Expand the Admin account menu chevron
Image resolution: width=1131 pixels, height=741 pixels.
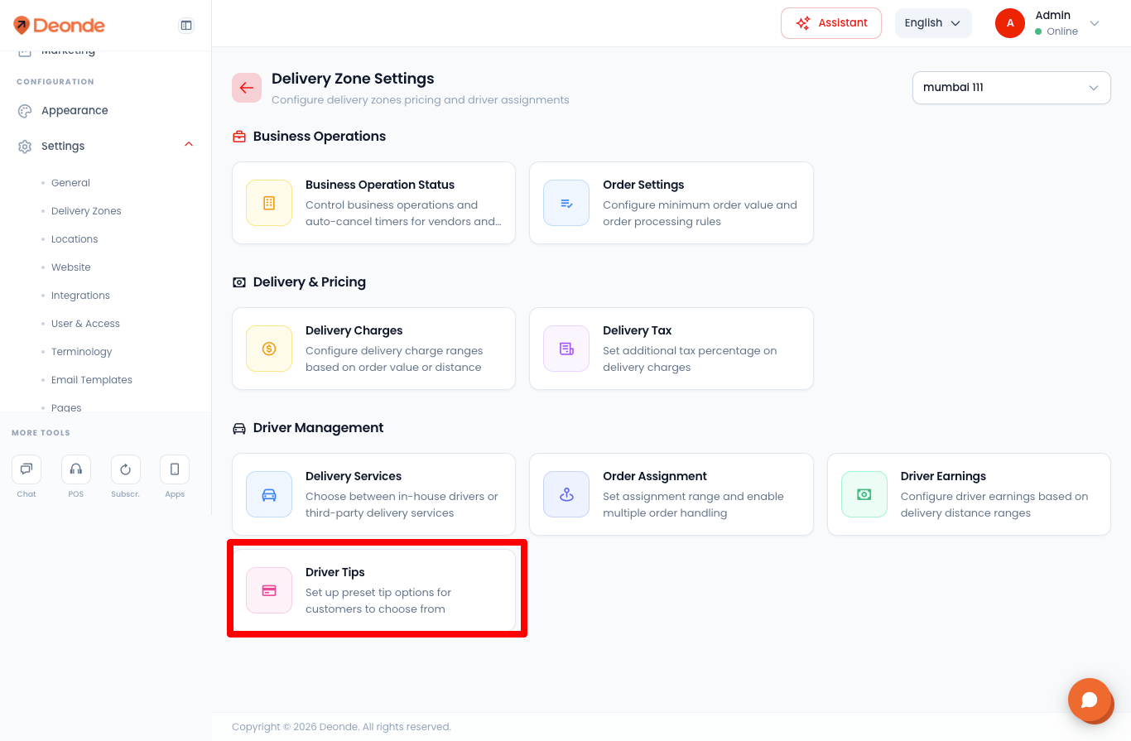tap(1095, 23)
